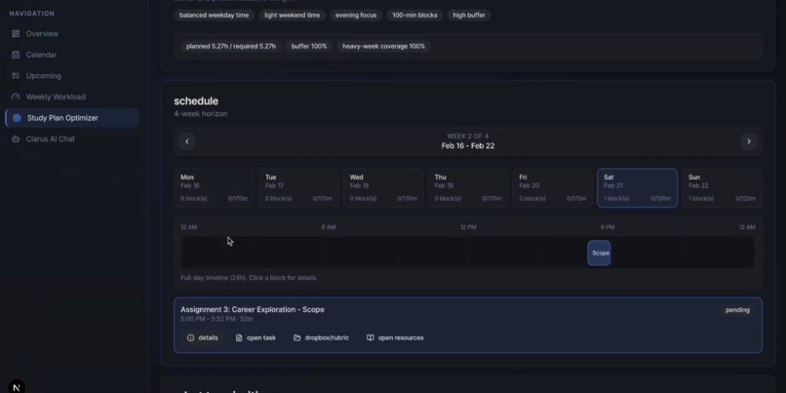The height and width of the screenshot is (393, 786).
Task: Click the Scope block on timeline
Action: pyautogui.click(x=599, y=253)
